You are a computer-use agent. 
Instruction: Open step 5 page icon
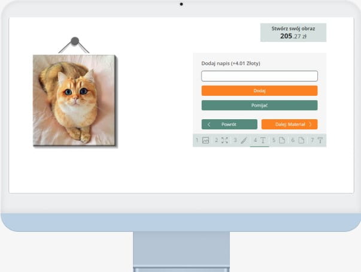[282, 140]
